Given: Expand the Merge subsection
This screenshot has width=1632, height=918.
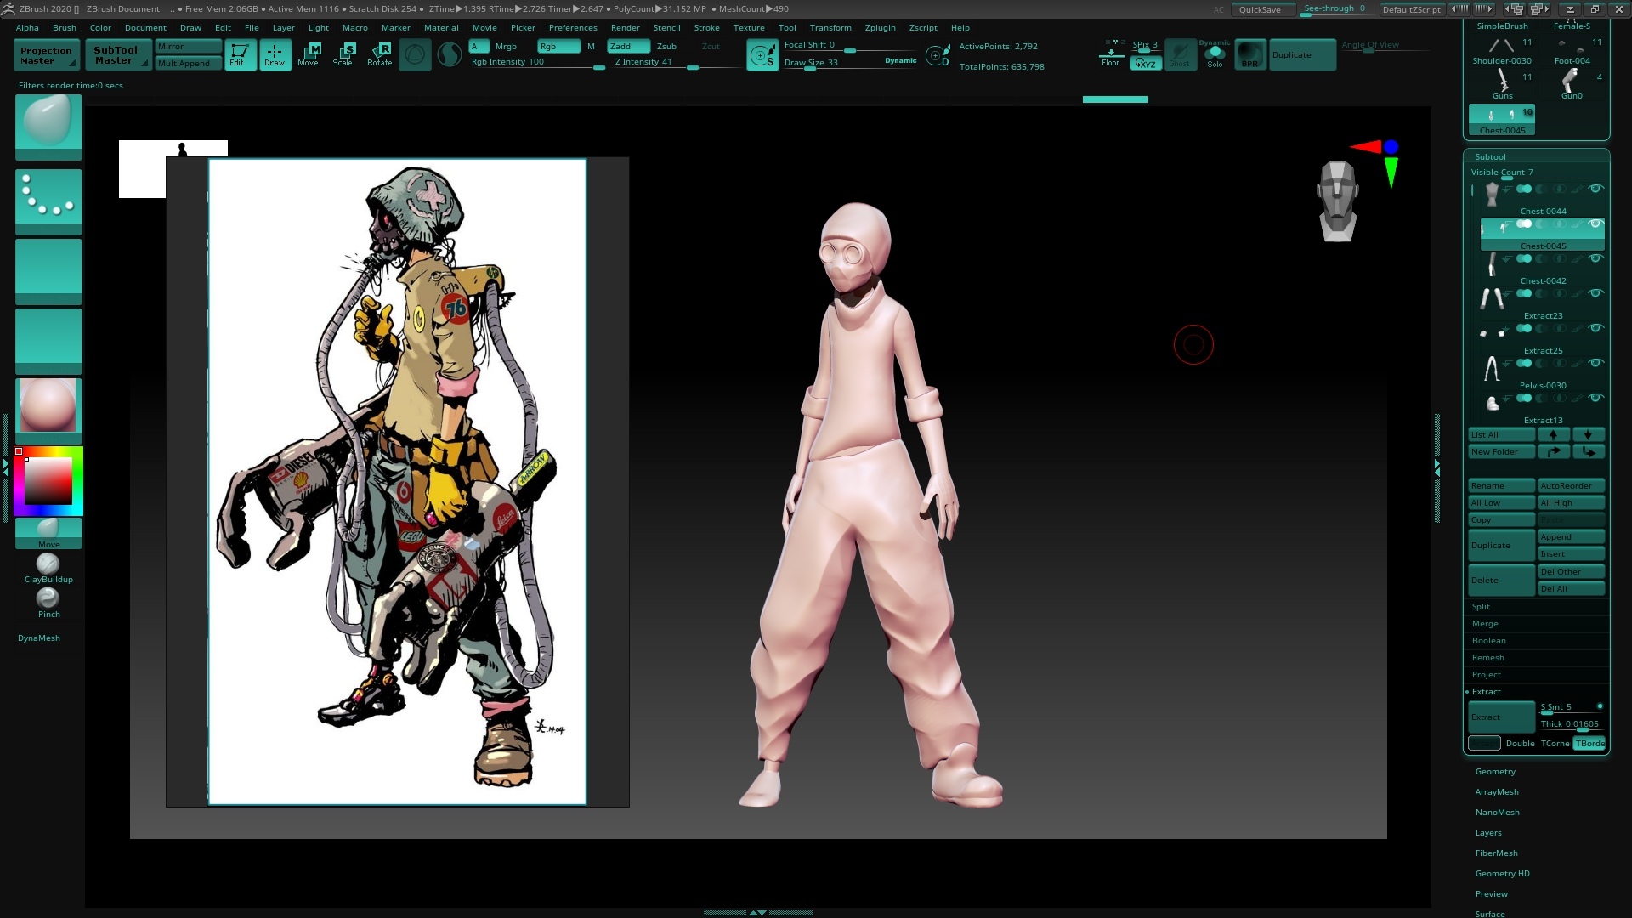Looking at the screenshot, I should tap(1485, 624).
